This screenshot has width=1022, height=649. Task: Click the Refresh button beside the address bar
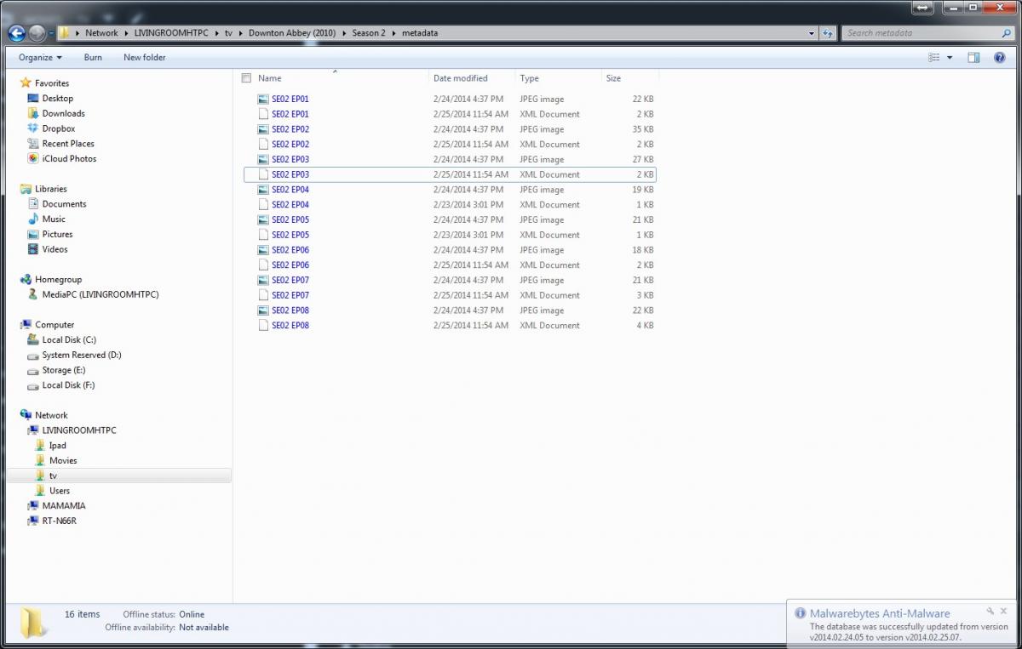click(x=827, y=33)
